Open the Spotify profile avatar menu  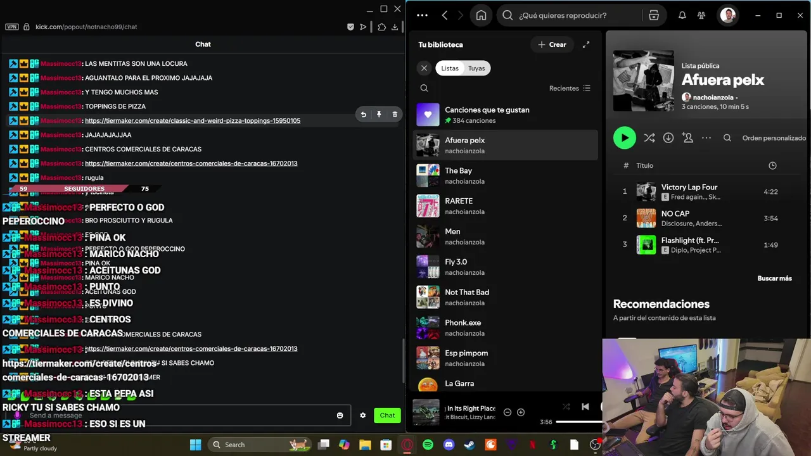click(728, 15)
